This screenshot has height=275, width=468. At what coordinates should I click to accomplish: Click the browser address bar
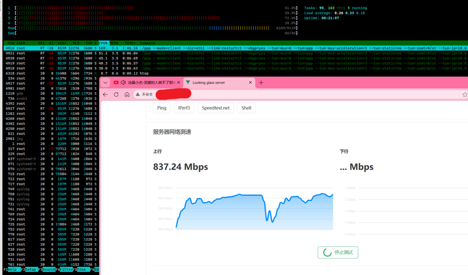[300, 94]
